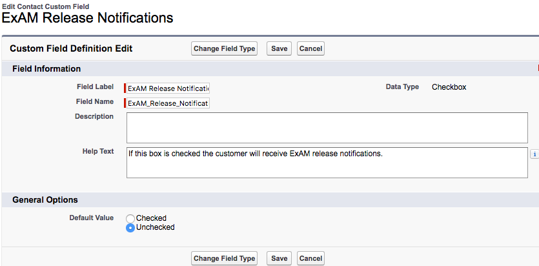Click the General Options section header

[45, 200]
